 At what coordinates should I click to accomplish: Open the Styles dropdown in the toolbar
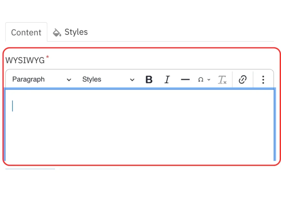(x=108, y=79)
